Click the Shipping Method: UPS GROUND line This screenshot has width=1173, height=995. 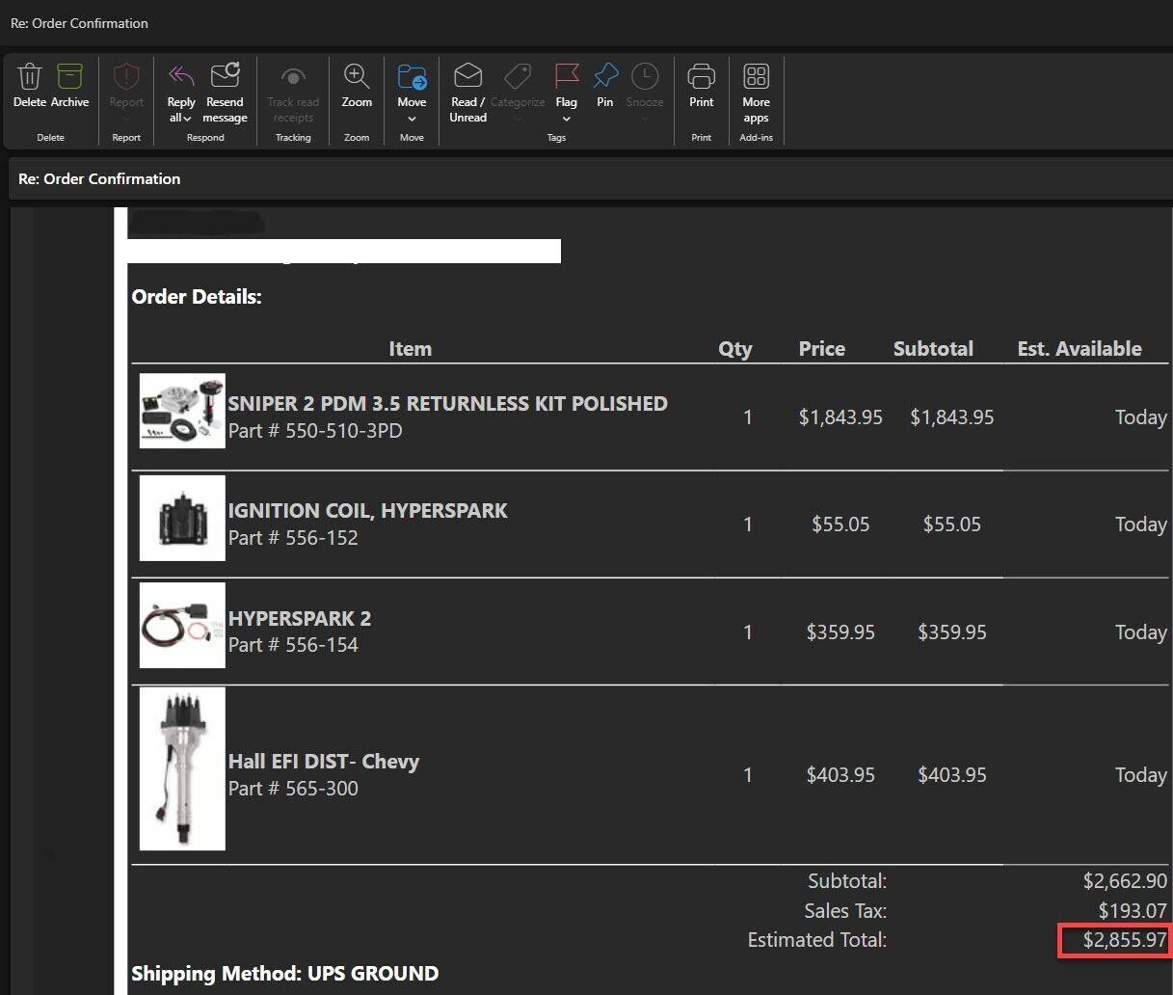click(x=285, y=974)
